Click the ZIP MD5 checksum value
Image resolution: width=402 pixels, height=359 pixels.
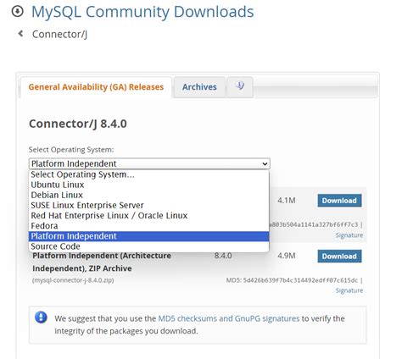pyautogui.click(x=300, y=280)
